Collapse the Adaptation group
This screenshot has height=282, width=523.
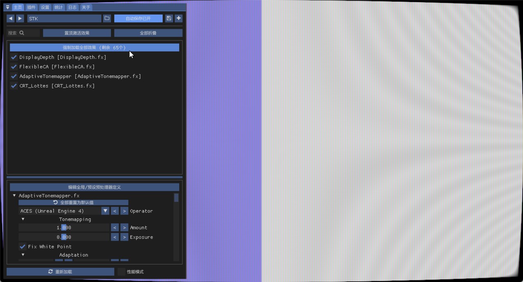point(23,255)
